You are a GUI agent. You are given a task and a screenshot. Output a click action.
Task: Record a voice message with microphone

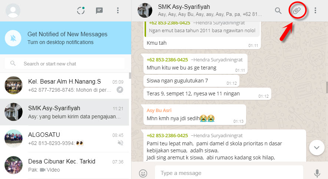[x=317, y=173]
